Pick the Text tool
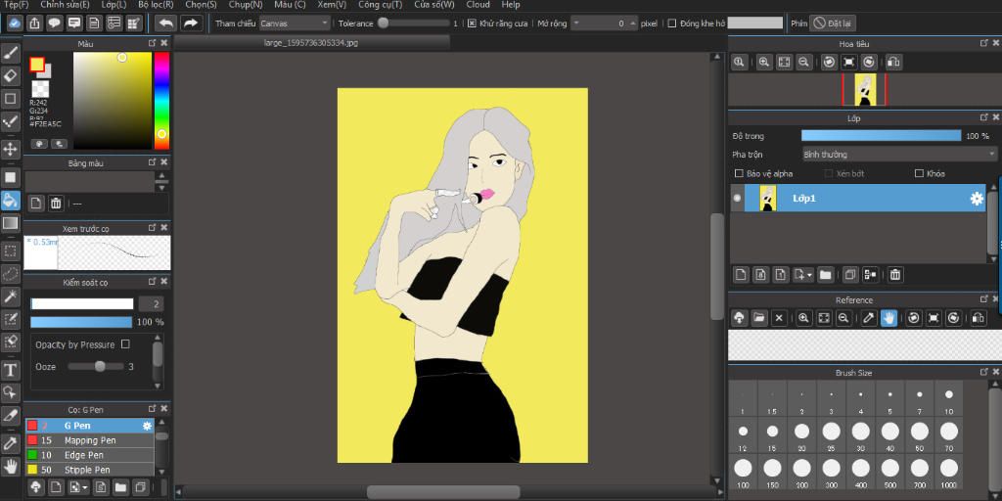 pyautogui.click(x=11, y=369)
